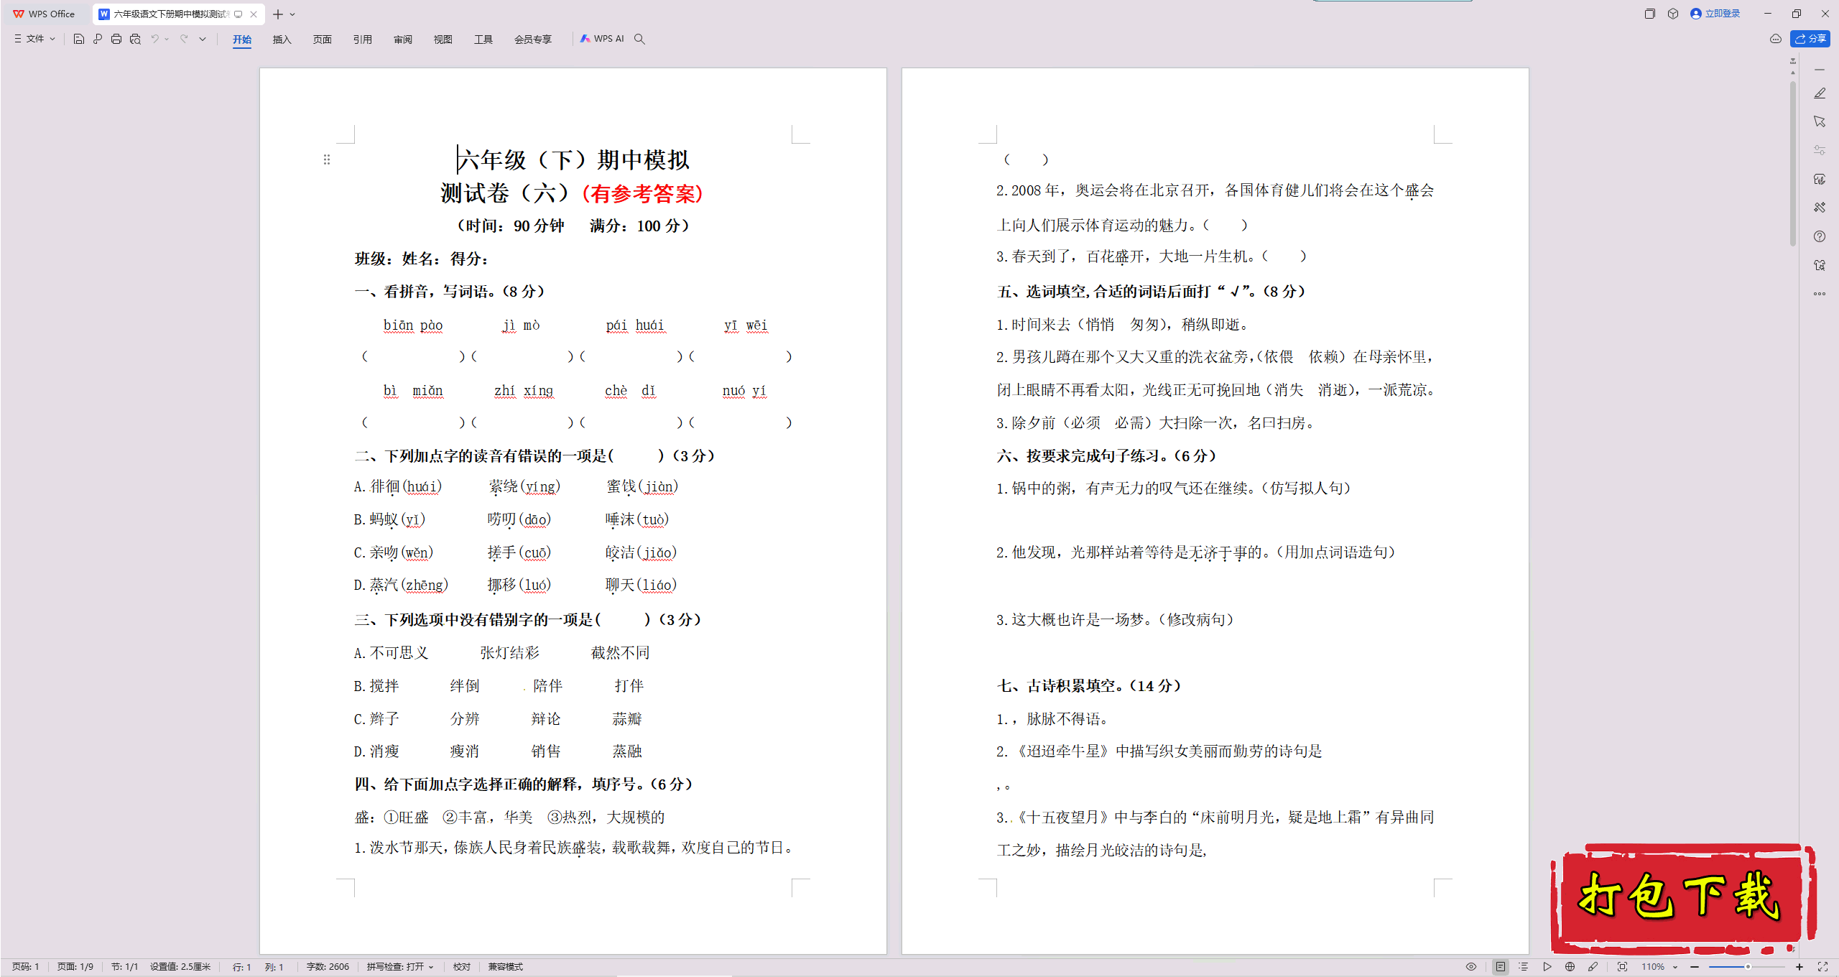
Task: Toggle page layout view button
Action: [x=1501, y=967]
